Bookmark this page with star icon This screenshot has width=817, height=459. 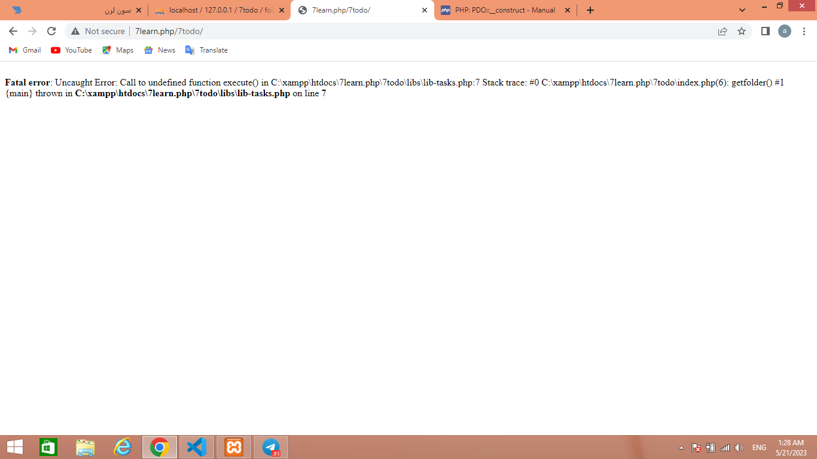pos(742,31)
